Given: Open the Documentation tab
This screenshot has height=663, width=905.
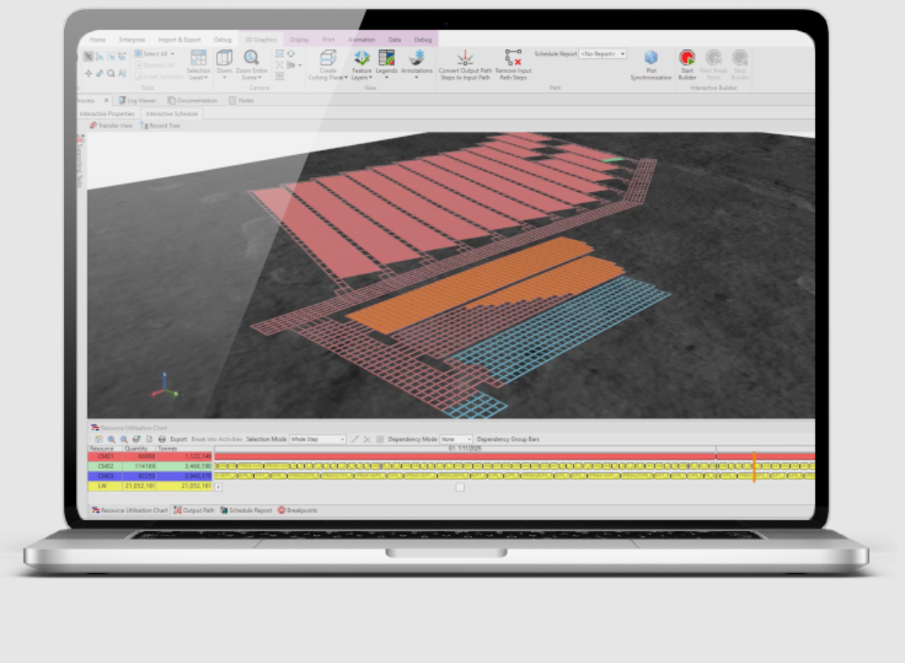Looking at the screenshot, I should 193,101.
